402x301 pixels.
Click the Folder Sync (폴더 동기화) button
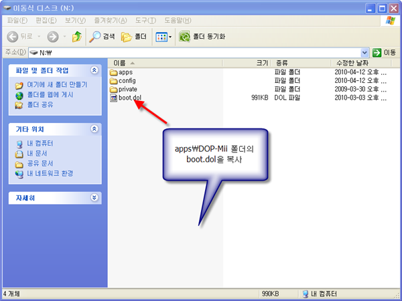coord(202,37)
